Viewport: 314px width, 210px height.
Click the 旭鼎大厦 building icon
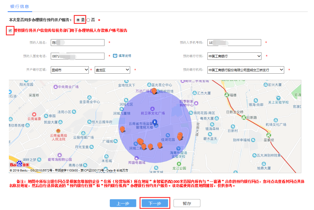(x=264, y=164)
